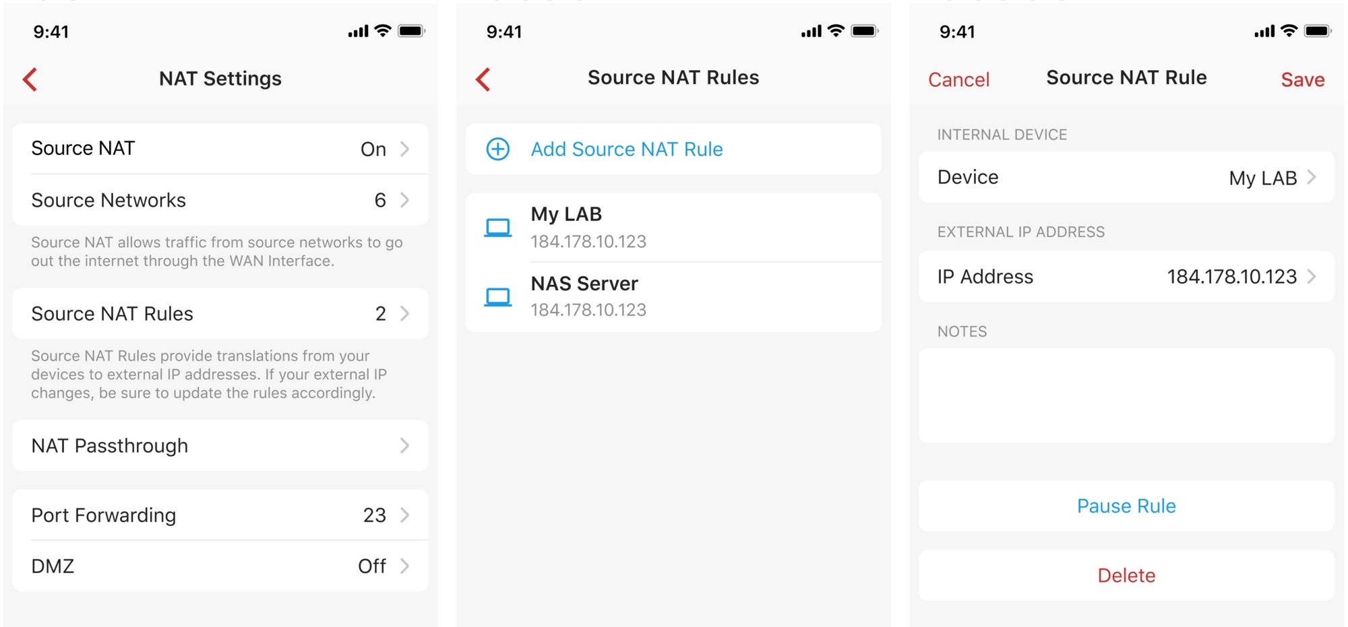The width and height of the screenshot is (1348, 627).
Task: Tap the laptop icon beside NAS Server
Action: click(498, 296)
